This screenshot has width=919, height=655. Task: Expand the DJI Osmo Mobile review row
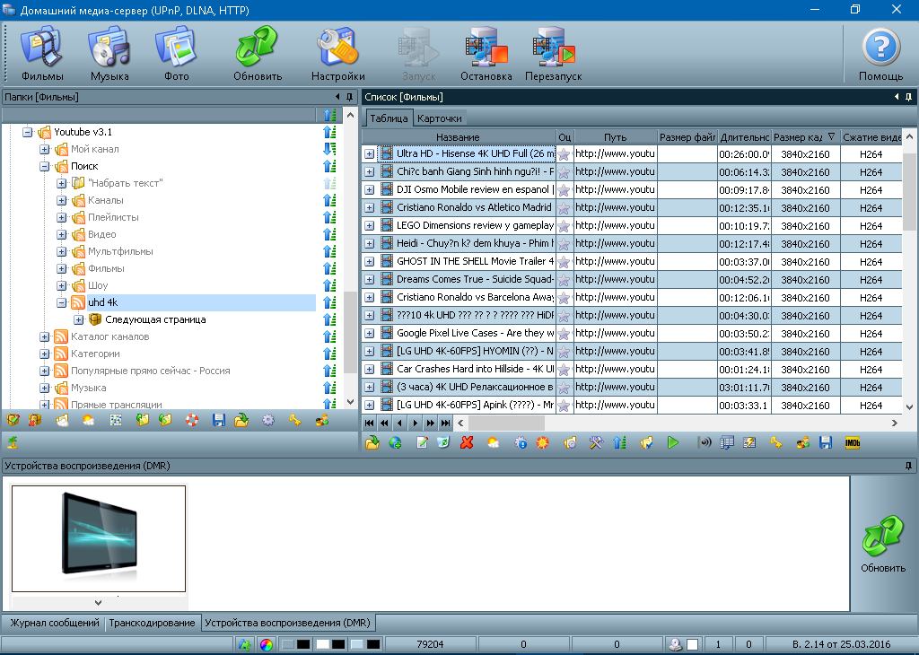(x=370, y=189)
